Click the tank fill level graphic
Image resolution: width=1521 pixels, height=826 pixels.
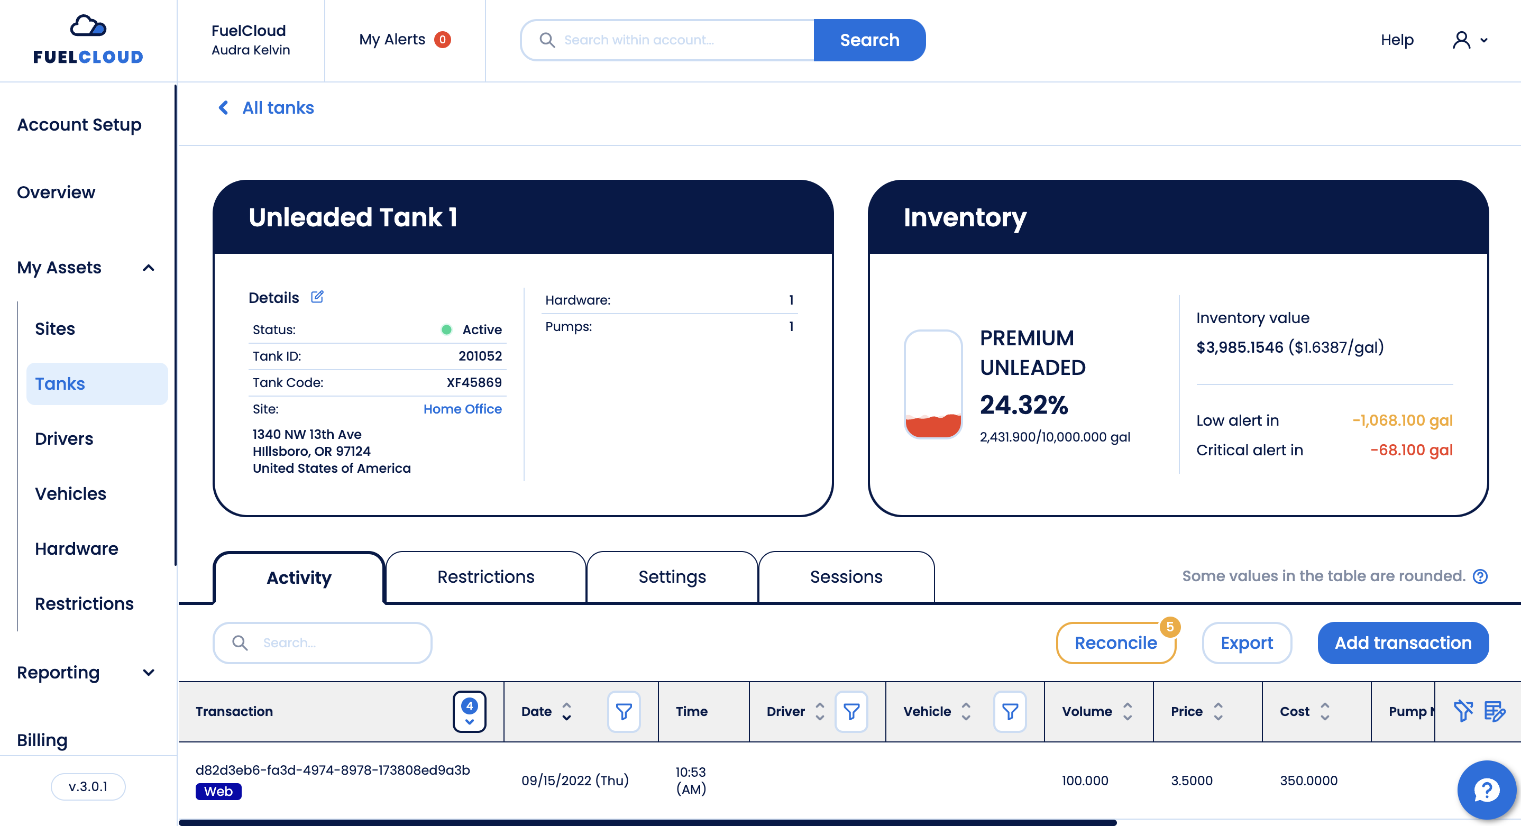tap(933, 384)
